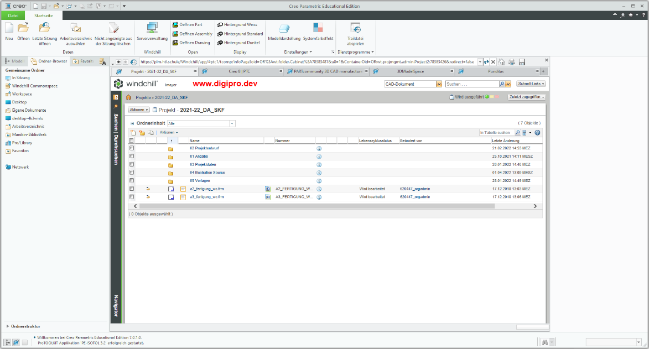Click the table horizontal scrollbar
The width and height of the screenshot is (649, 349).
pos(317,206)
